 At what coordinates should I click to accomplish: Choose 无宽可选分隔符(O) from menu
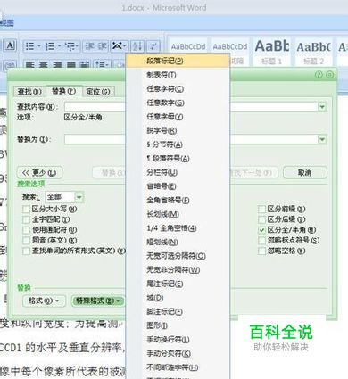click(178, 256)
